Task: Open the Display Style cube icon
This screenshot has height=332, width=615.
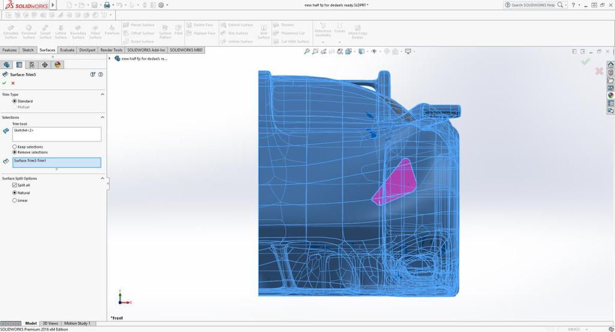Action: (x=361, y=52)
